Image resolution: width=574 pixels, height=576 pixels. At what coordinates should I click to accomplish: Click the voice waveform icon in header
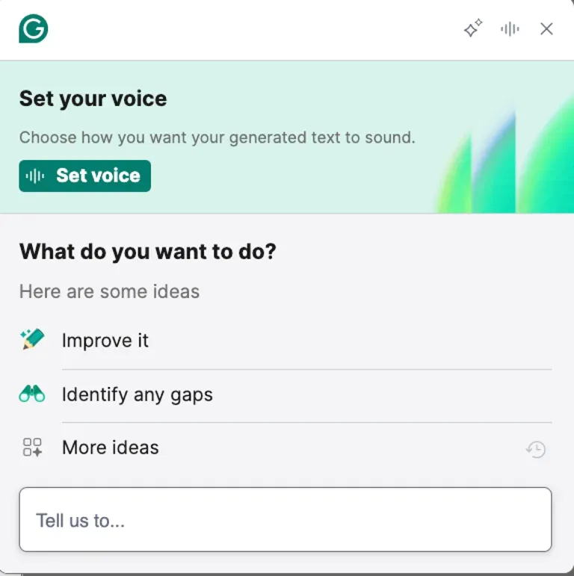pyautogui.click(x=510, y=29)
